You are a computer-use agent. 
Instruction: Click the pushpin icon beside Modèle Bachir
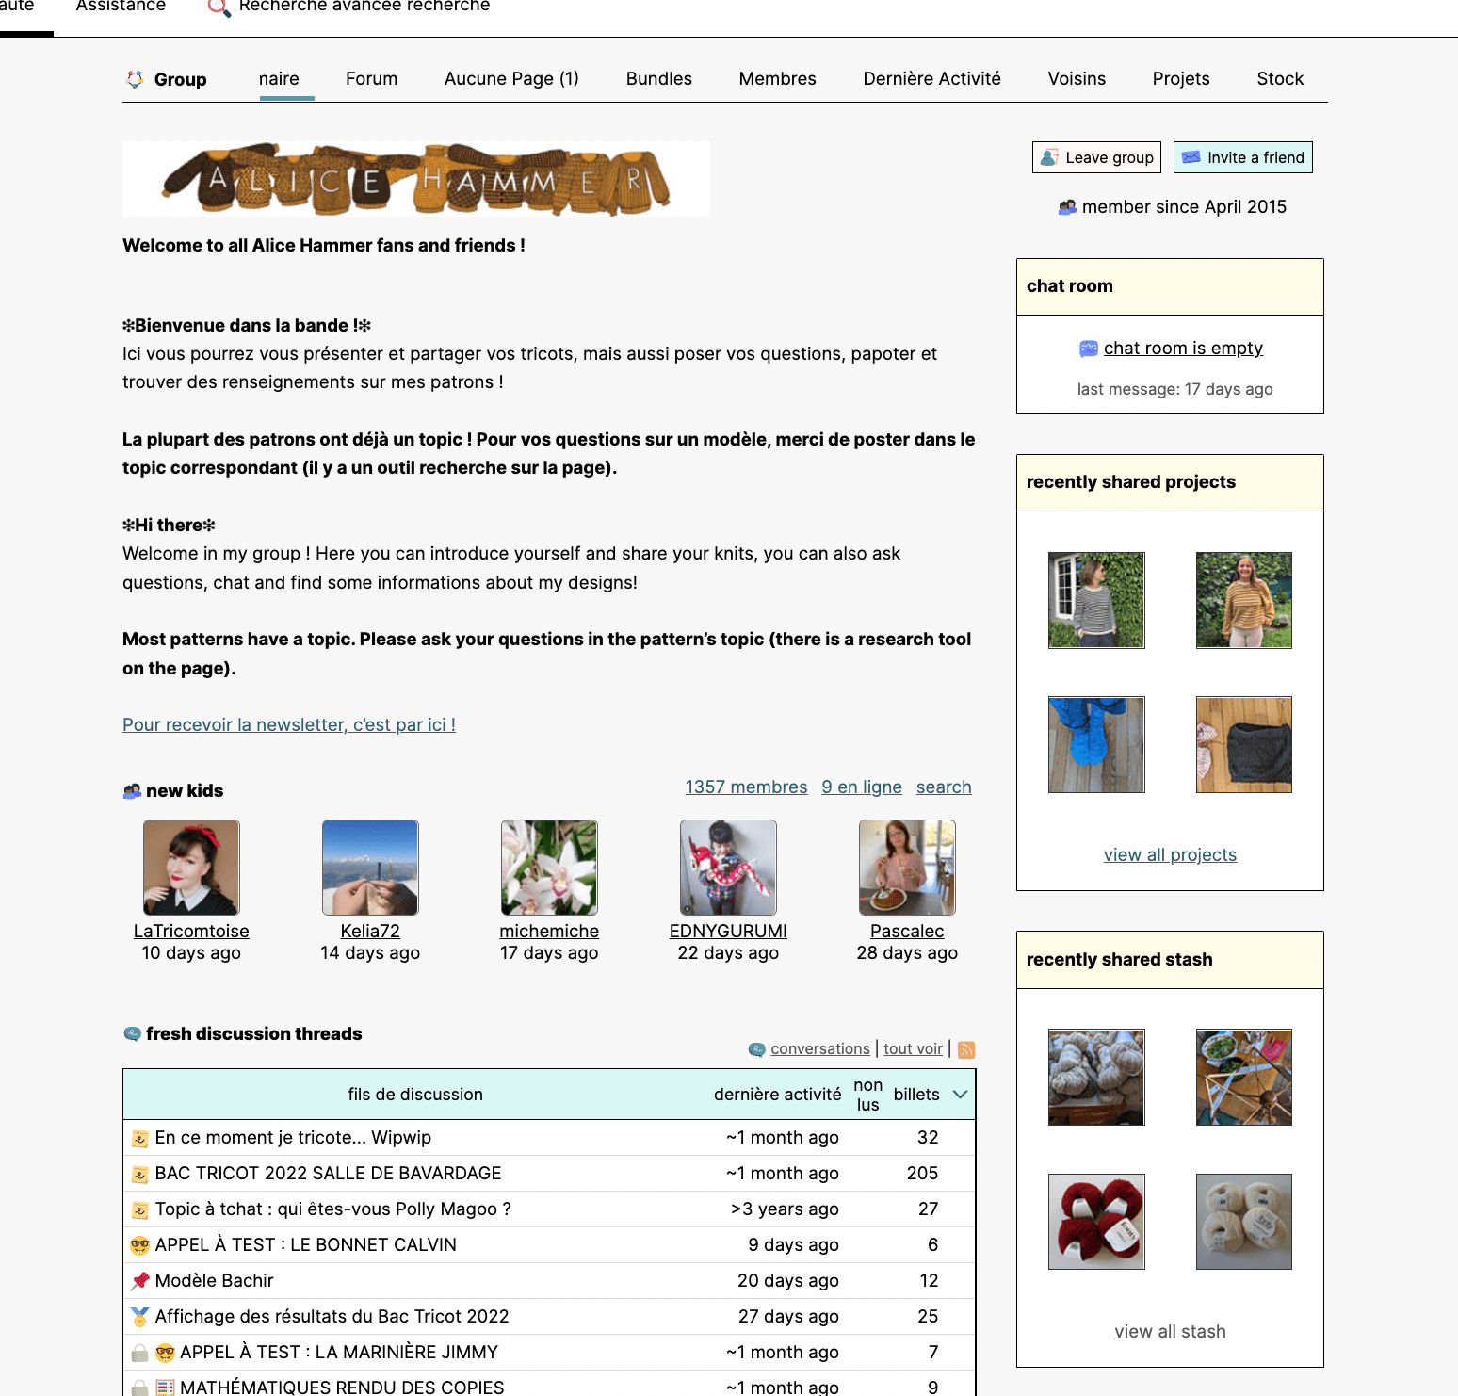pos(140,1280)
